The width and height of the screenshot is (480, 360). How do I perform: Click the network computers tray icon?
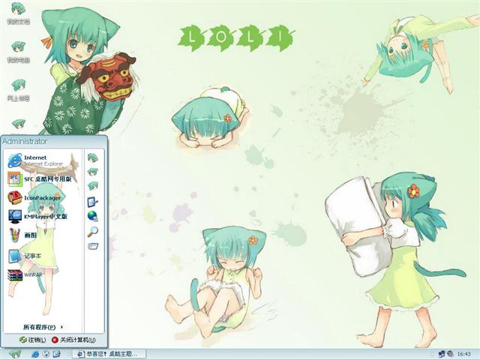(x=442, y=354)
